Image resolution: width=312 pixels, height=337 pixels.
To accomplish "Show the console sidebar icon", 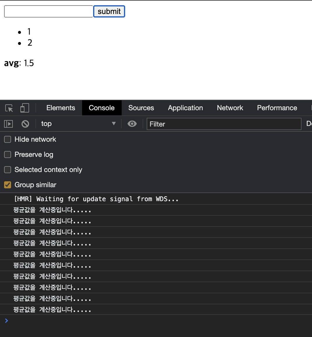I will [8, 124].
